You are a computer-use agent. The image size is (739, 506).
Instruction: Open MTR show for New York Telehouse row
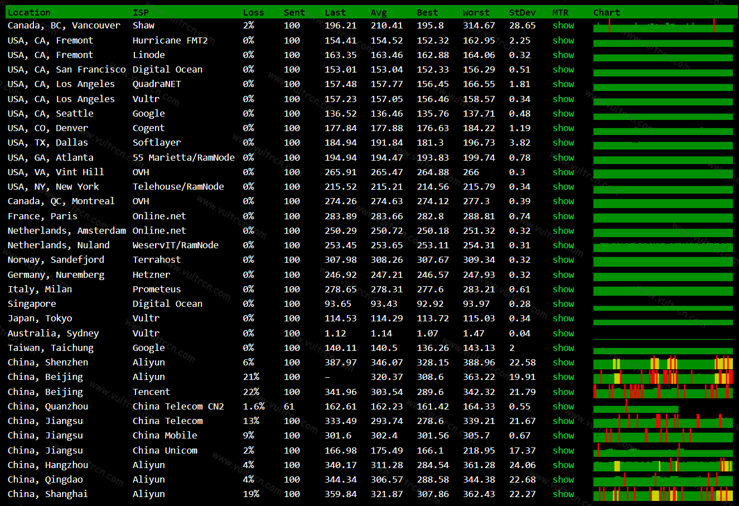[x=563, y=186]
